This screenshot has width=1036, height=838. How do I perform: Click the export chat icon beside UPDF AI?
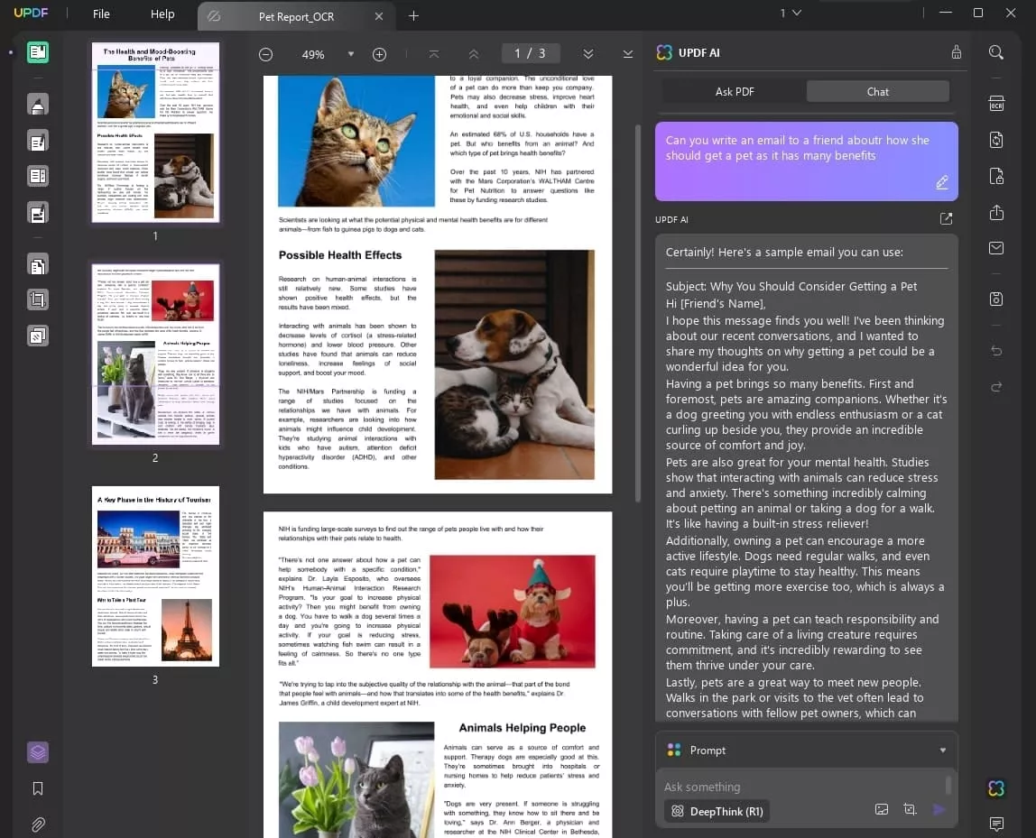coord(946,219)
